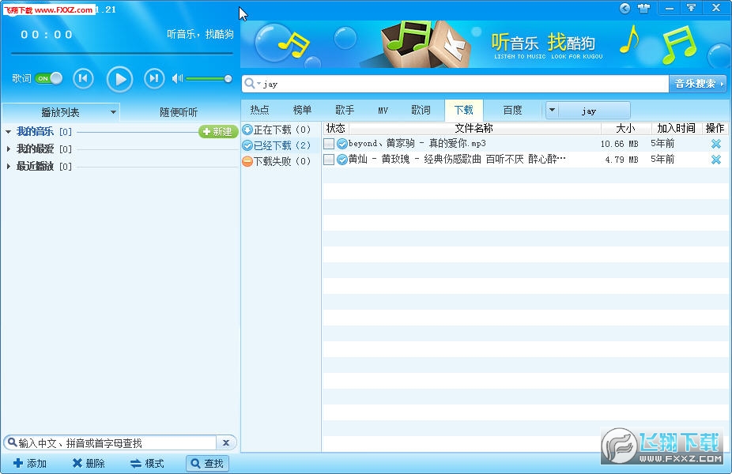732x474 pixels.
Task: Switch to the 歌手 tab
Action: pos(344,110)
